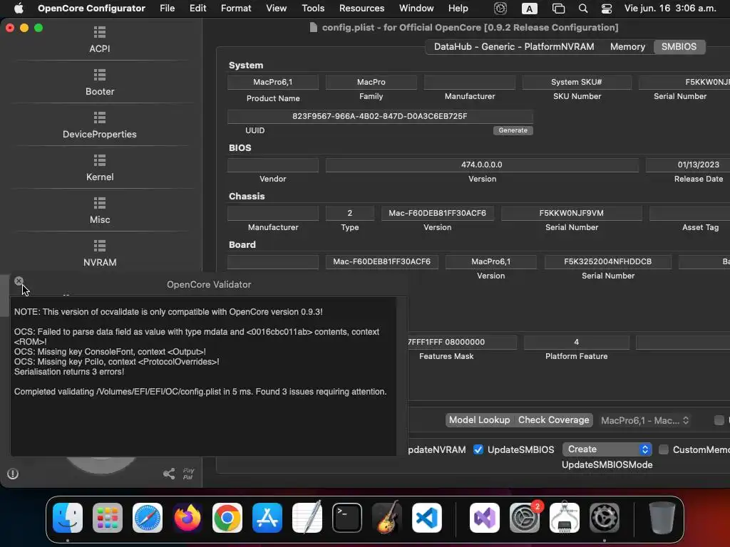Viewport: 730px width, 547px height.
Task: Edit Board Serial Number F5K3252004NFHDDCB
Action: coord(608,261)
